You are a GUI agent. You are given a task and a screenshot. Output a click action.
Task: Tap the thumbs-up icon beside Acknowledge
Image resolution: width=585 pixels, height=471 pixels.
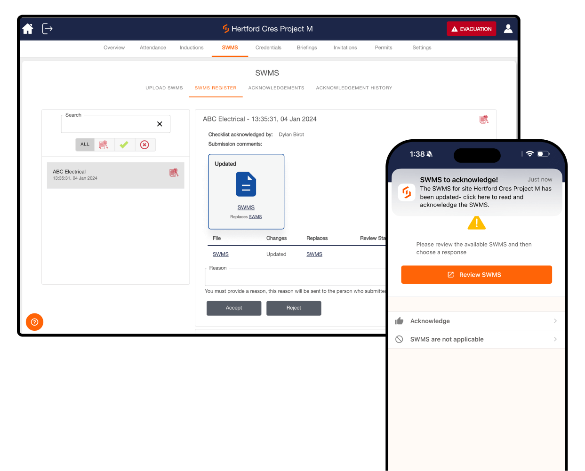tap(399, 320)
